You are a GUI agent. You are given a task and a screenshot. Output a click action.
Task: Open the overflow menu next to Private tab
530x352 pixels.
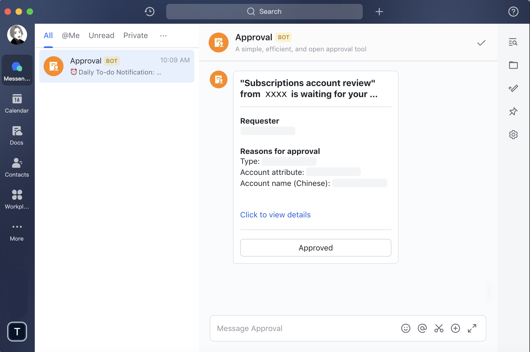click(x=163, y=36)
